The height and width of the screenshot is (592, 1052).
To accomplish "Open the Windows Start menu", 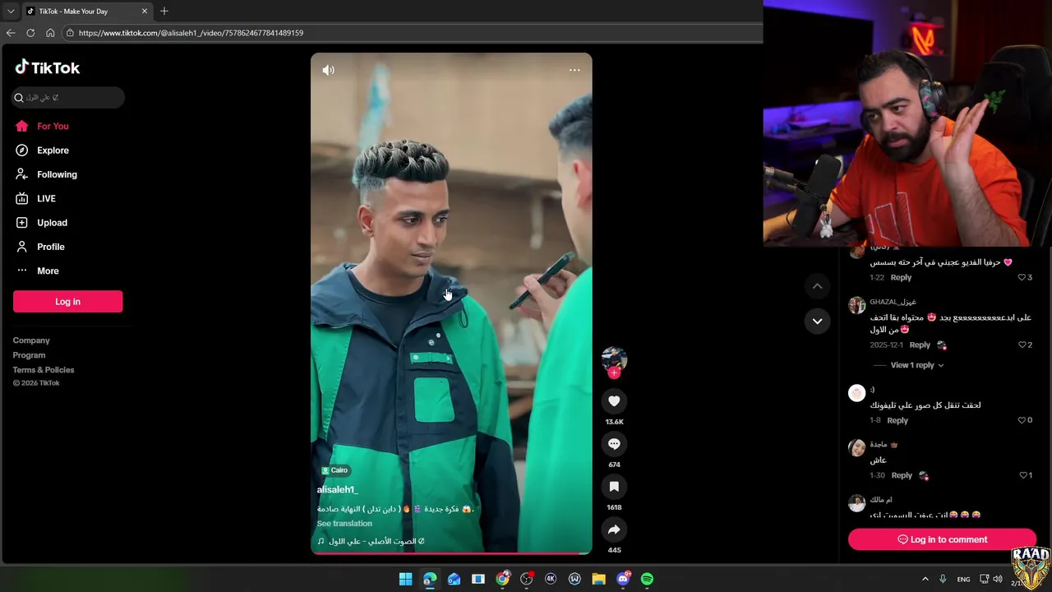I will [405, 579].
